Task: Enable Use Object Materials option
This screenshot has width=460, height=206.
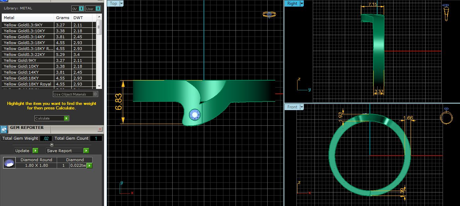Action: (x=95, y=94)
